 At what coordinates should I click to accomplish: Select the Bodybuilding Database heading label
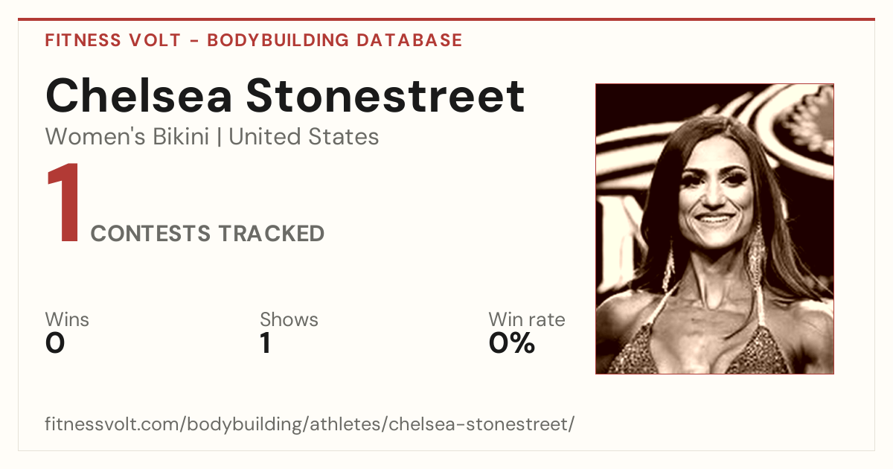coord(335,40)
